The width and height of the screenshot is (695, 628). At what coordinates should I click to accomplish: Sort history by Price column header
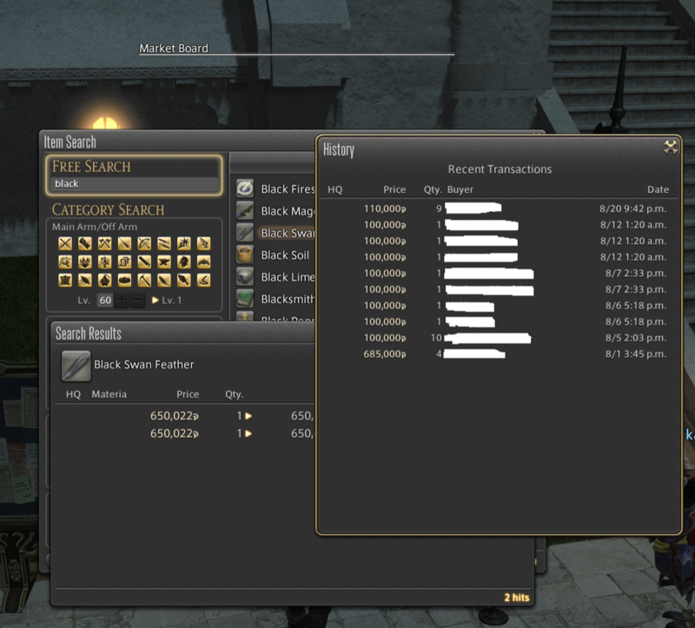click(x=394, y=189)
